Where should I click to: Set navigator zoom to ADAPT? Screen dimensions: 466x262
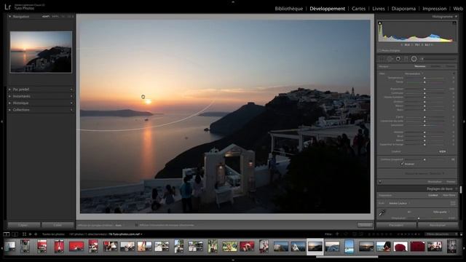click(x=45, y=17)
